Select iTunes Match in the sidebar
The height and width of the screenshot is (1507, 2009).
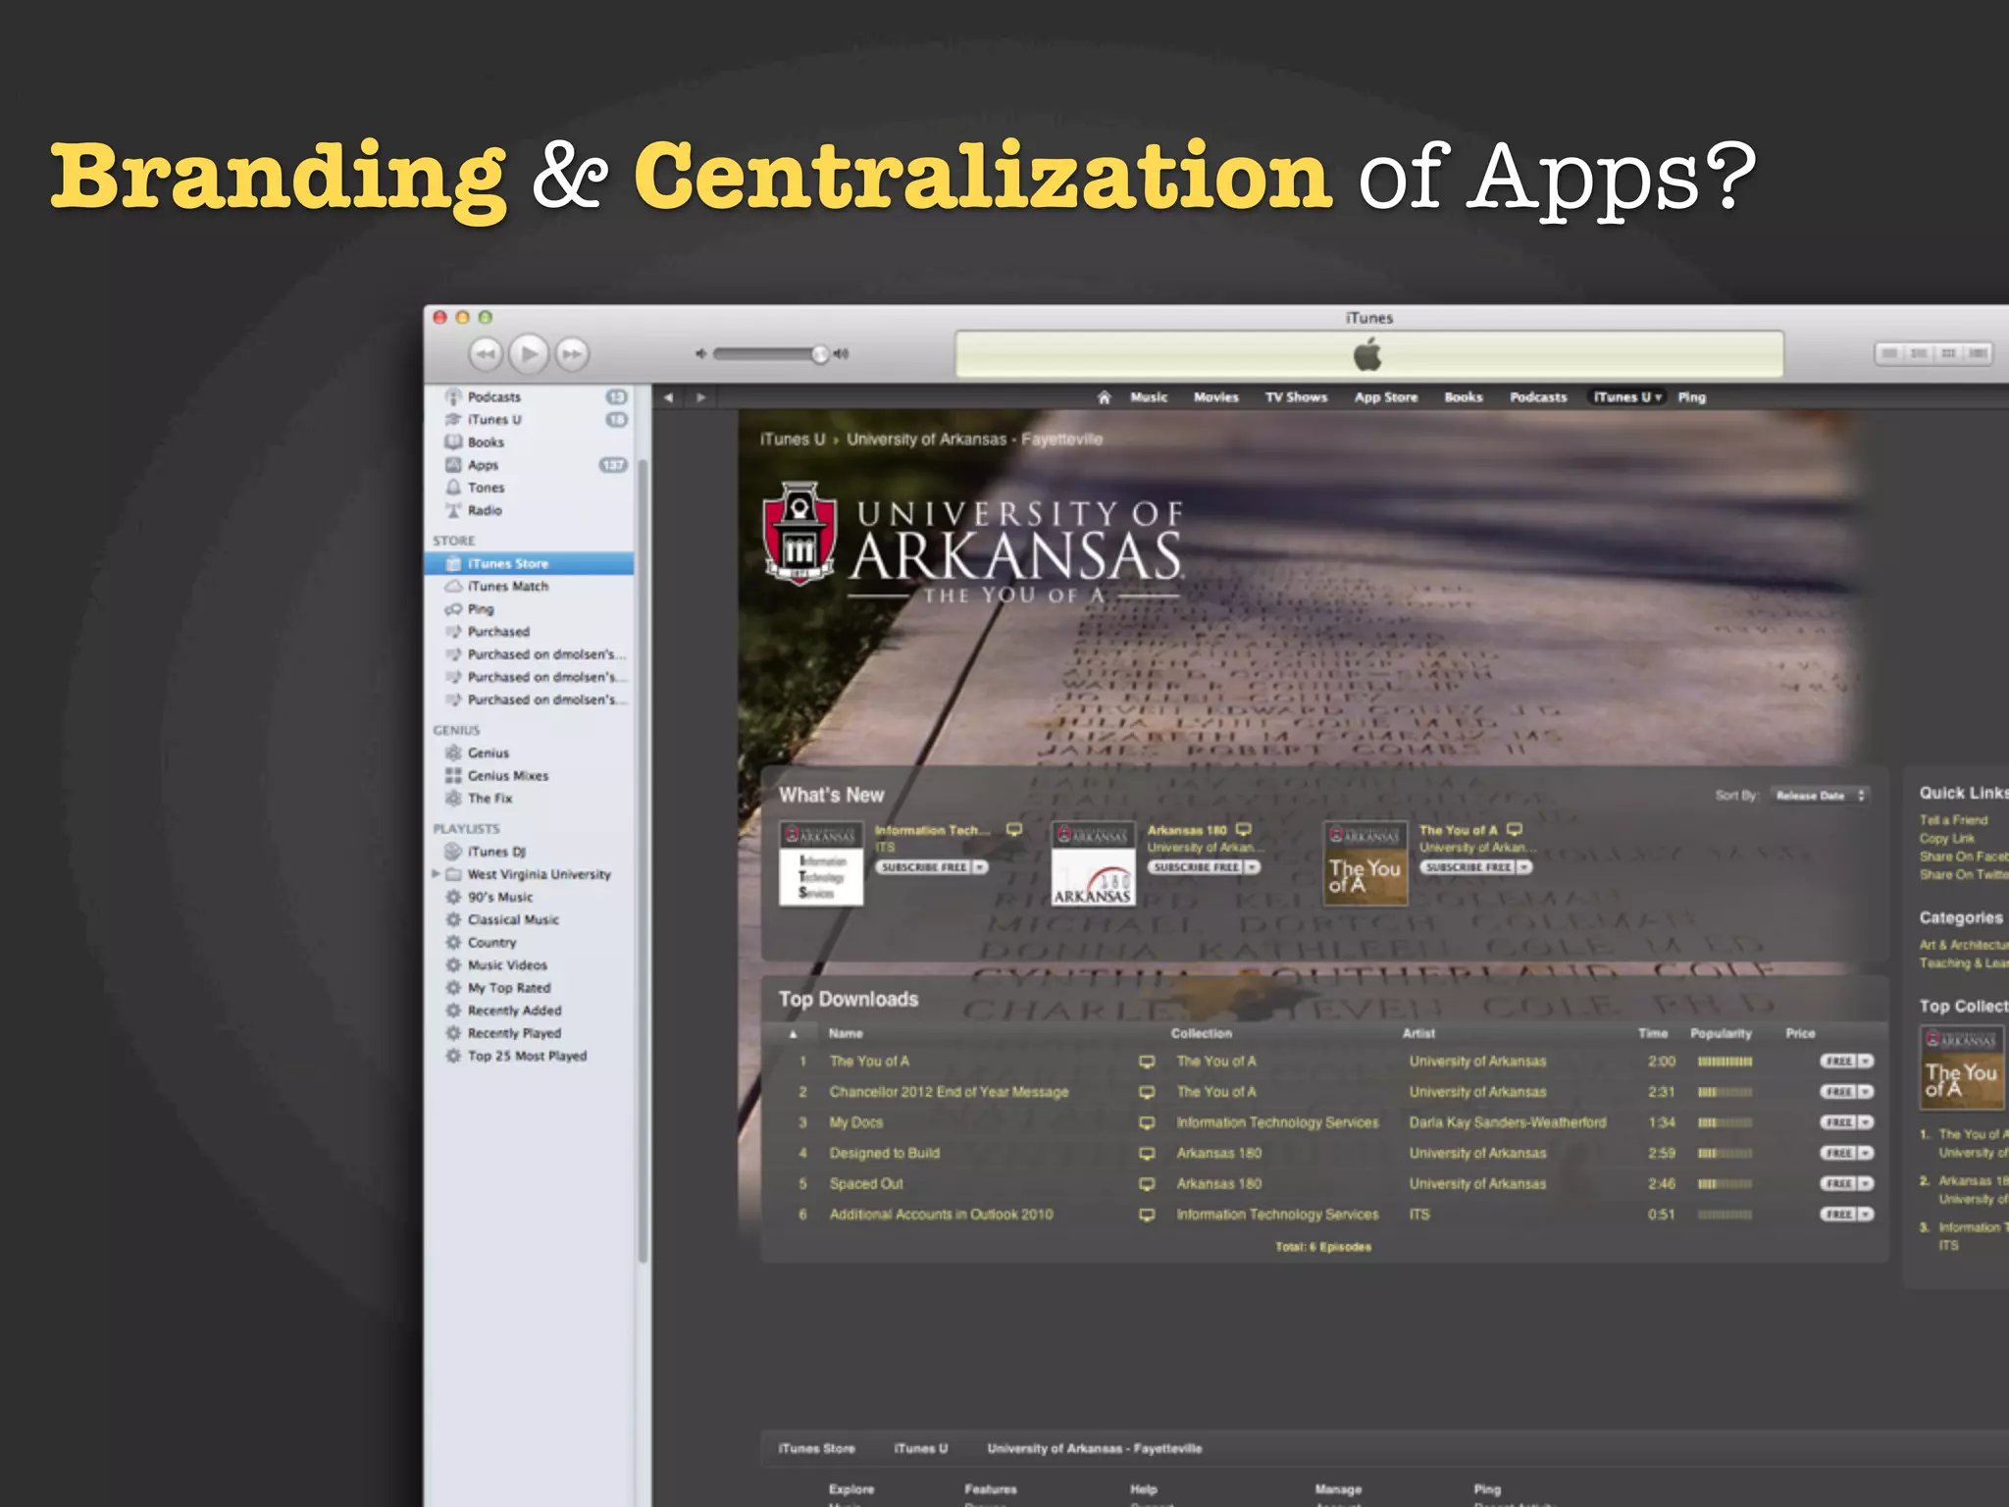(x=530, y=586)
